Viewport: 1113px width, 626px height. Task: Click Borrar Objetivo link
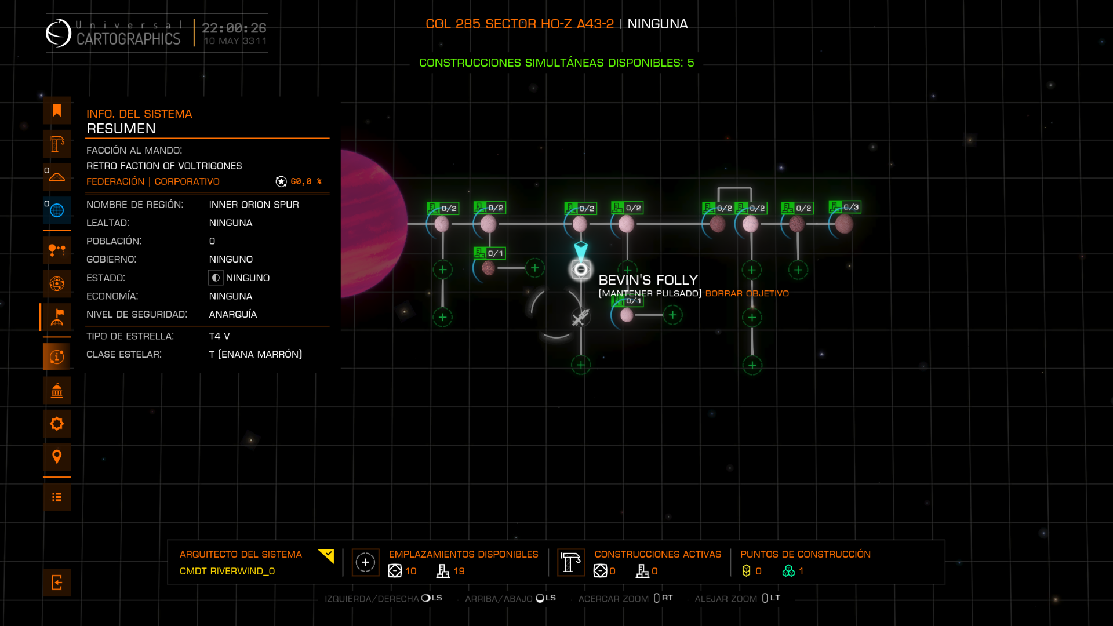click(747, 293)
